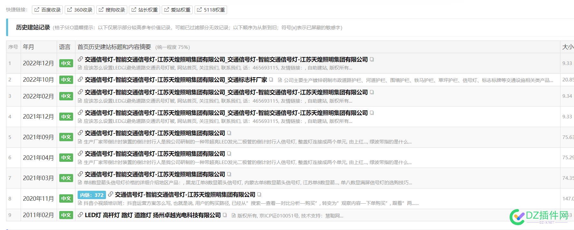Open the site title link in row 2021年09月
Viewport: 574px width, 230px height.
point(155,133)
